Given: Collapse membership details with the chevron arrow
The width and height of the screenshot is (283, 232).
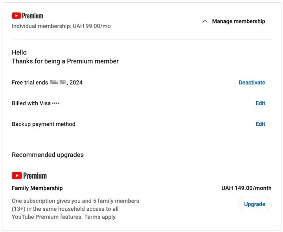Looking at the screenshot, I should (x=204, y=22).
